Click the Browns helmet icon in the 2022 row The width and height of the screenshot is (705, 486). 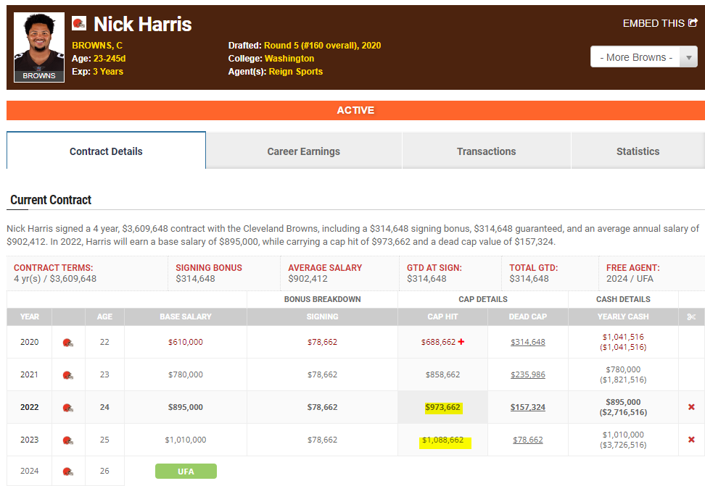(x=68, y=407)
